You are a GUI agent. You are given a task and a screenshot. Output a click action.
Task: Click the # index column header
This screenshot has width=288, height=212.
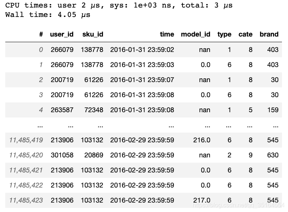pos(41,34)
